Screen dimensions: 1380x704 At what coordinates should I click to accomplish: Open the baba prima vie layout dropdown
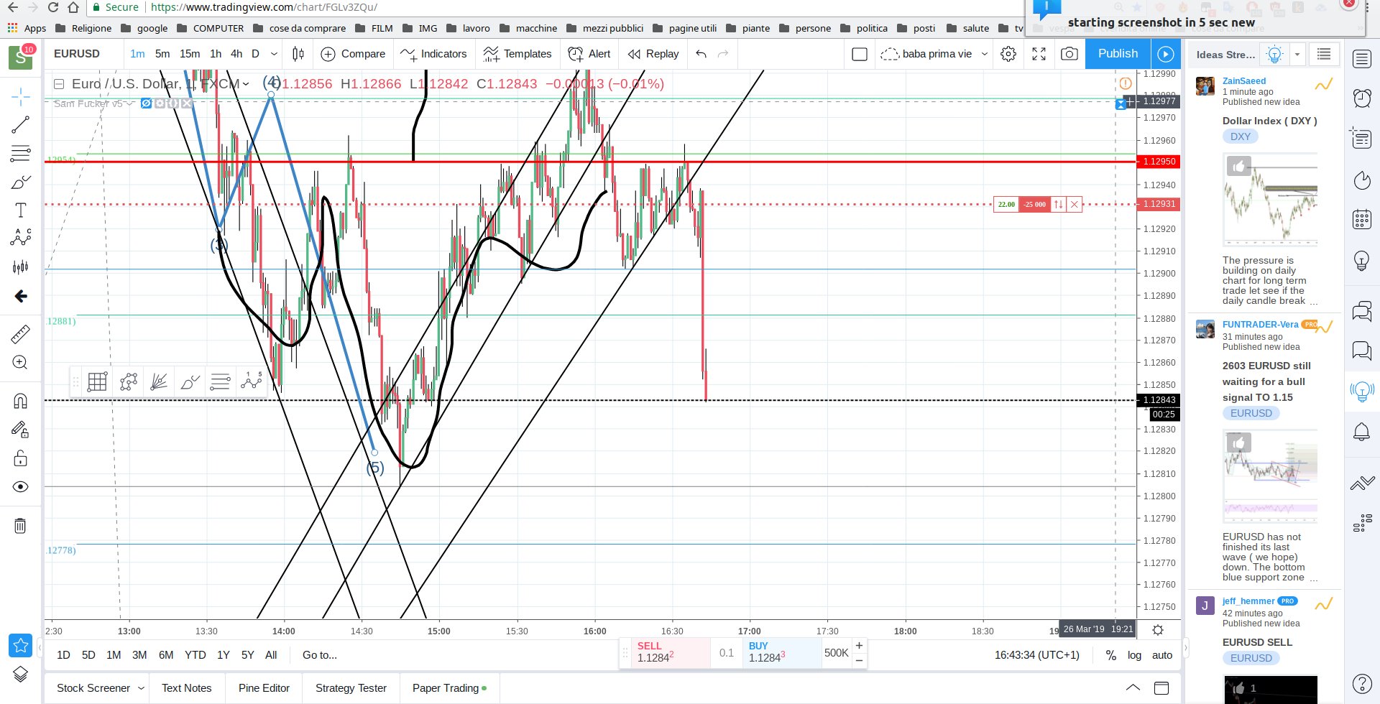coord(985,54)
